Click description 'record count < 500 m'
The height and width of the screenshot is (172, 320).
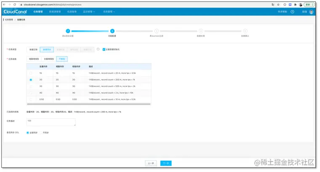point(111,86)
